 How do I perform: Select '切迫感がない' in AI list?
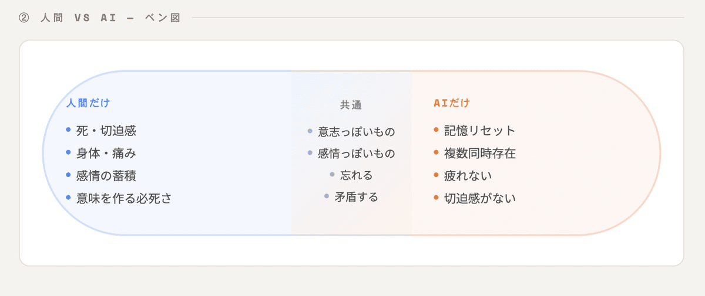pos(479,198)
